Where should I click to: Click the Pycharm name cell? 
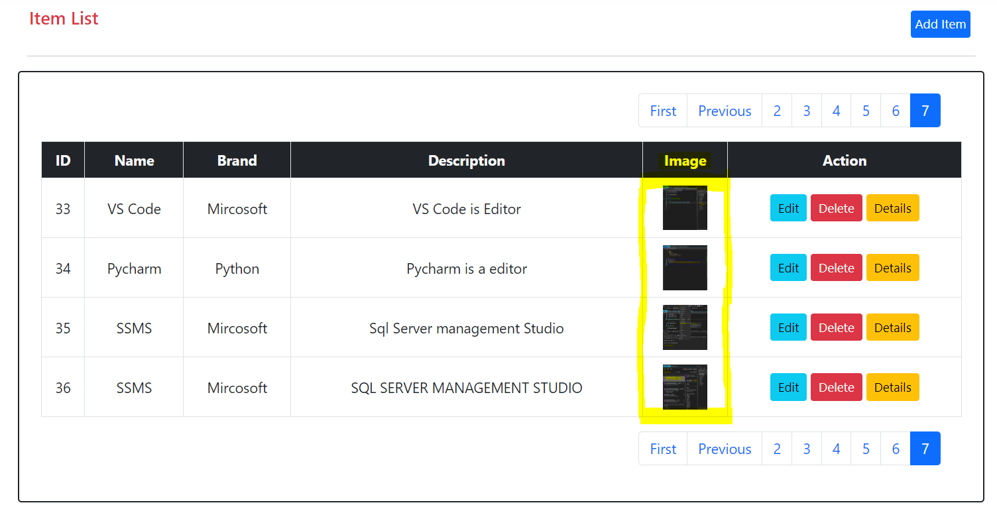click(x=134, y=268)
